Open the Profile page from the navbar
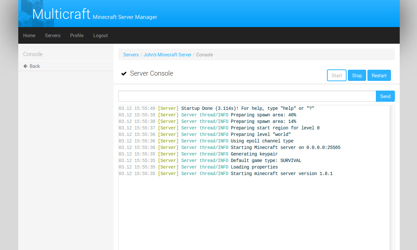Viewport: 417px width, 250px height. [77, 35]
